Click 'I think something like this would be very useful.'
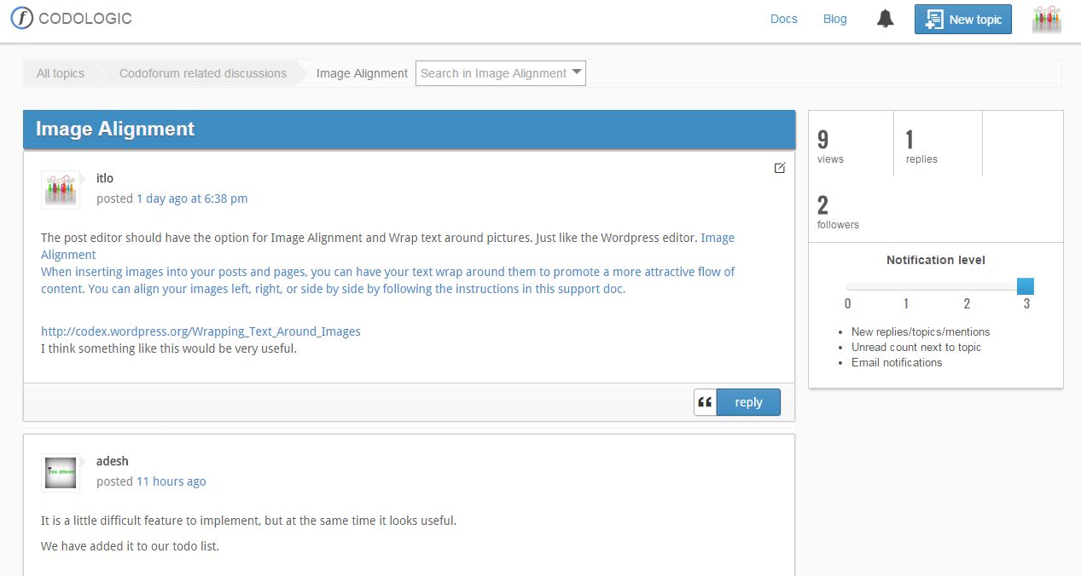 [x=169, y=348]
